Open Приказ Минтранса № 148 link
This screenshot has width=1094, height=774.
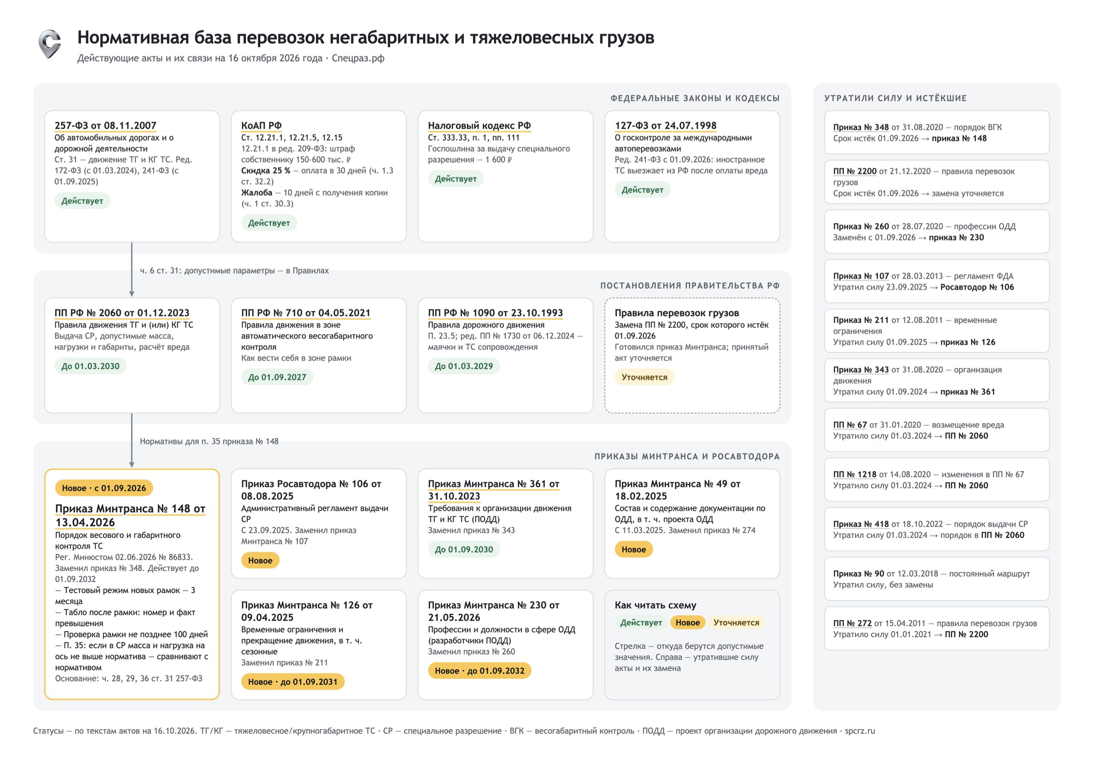pos(130,515)
